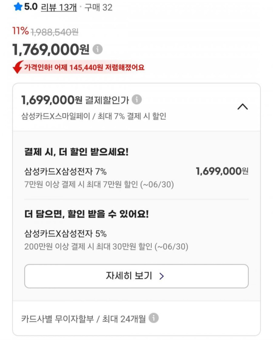This screenshot has height=340, width=273.
Task: Tap the info icon next to 결제할인가
Action: pyautogui.click(x=137, y=99)
